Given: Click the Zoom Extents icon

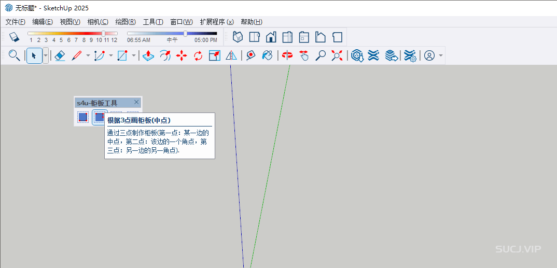Looking at the screenshot, I should pyautogui.click(x=338, y=55).
